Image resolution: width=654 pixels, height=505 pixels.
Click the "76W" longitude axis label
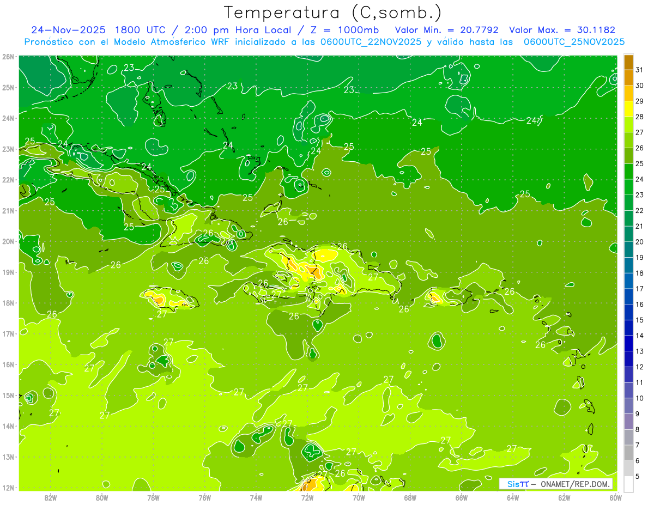point(204,497)
